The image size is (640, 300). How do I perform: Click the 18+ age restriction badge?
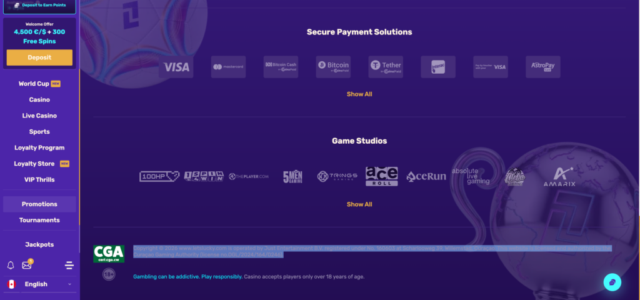tap(109, 275)
